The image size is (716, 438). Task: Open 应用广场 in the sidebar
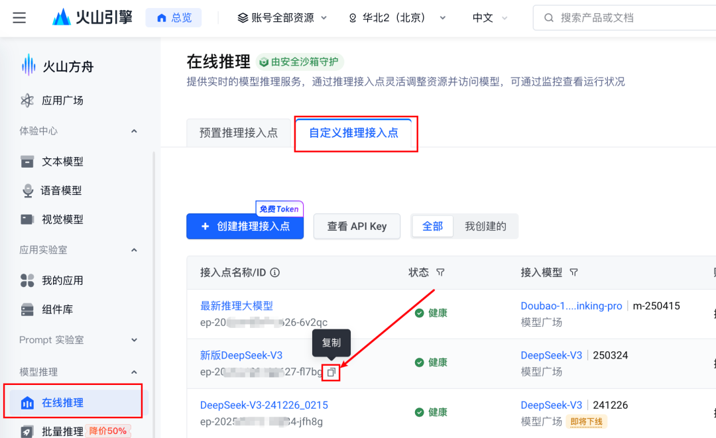pos(62,100)
